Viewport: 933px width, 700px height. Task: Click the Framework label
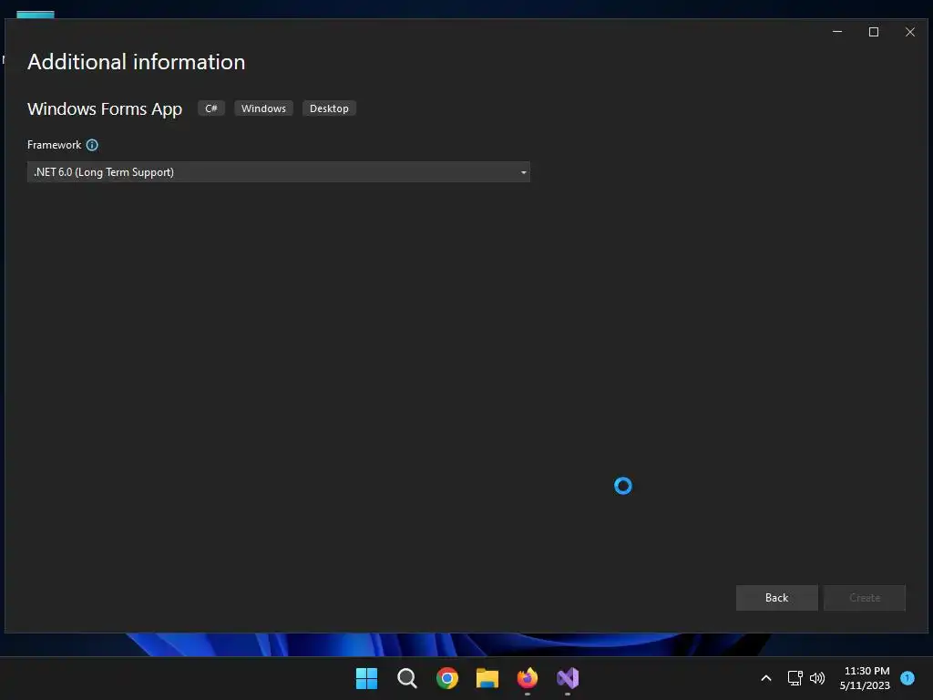click(54, 145)
